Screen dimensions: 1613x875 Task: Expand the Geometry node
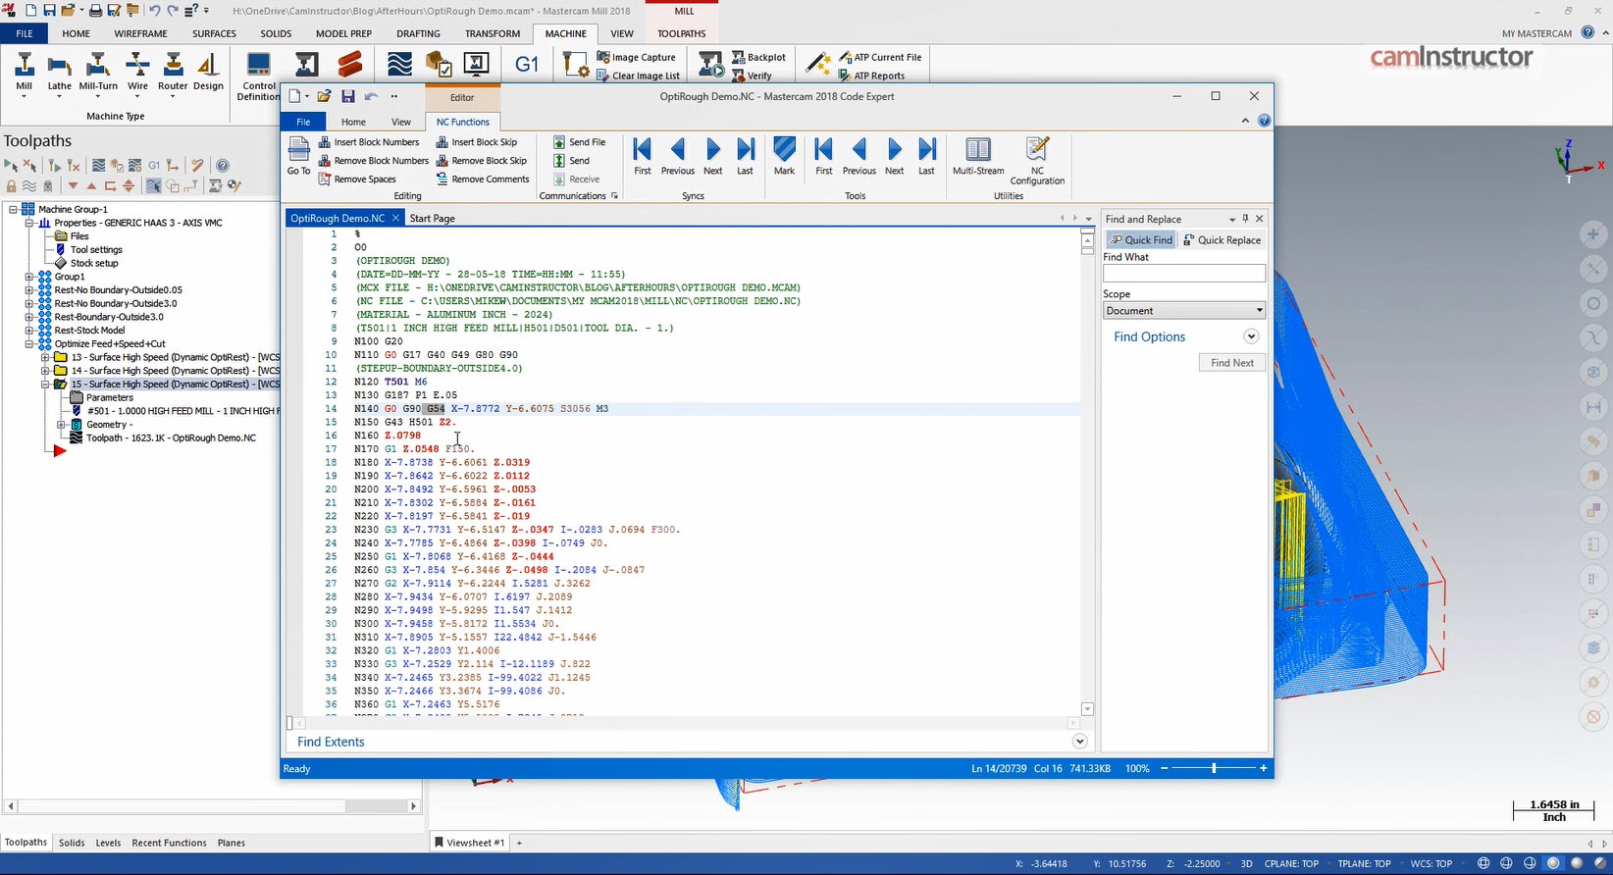tap(61, 425)
